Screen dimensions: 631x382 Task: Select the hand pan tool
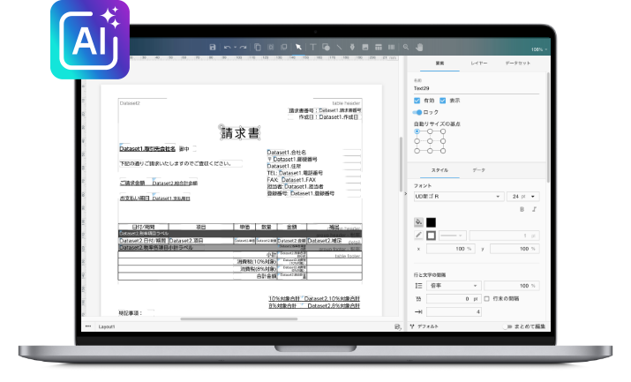click(352, 47)
